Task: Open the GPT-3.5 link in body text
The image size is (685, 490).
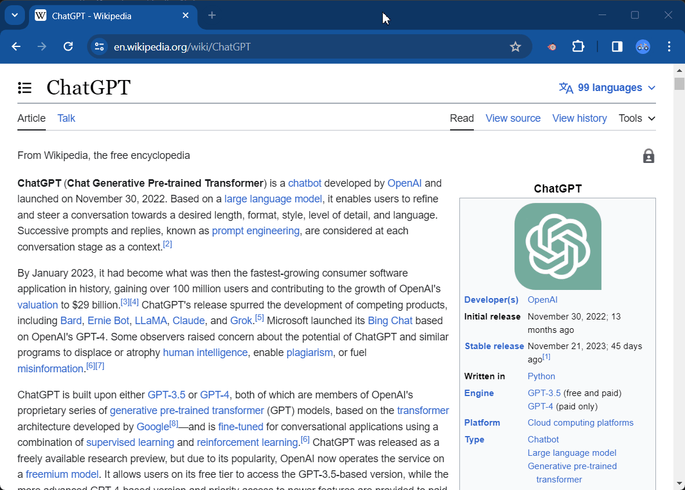Action: click(x=166, y=395)
